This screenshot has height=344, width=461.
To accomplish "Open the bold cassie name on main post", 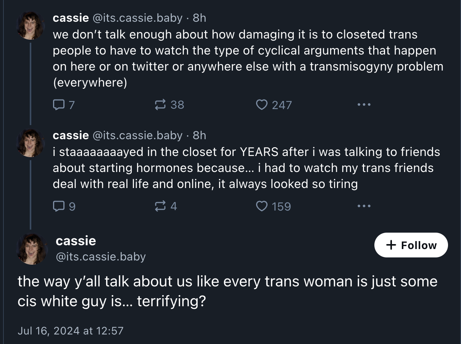I will 76,241.
